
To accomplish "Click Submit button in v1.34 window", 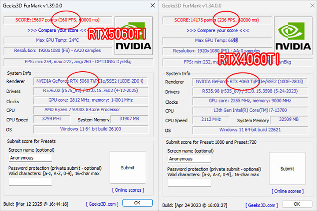I will [x=287, y=168].
